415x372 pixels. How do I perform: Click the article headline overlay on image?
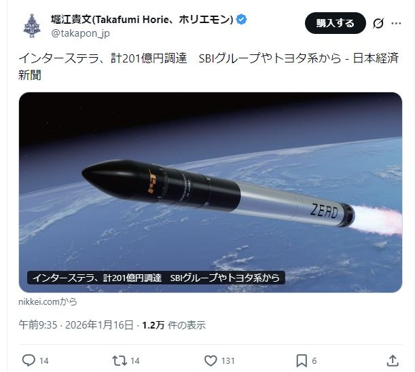tap(156, 278)
